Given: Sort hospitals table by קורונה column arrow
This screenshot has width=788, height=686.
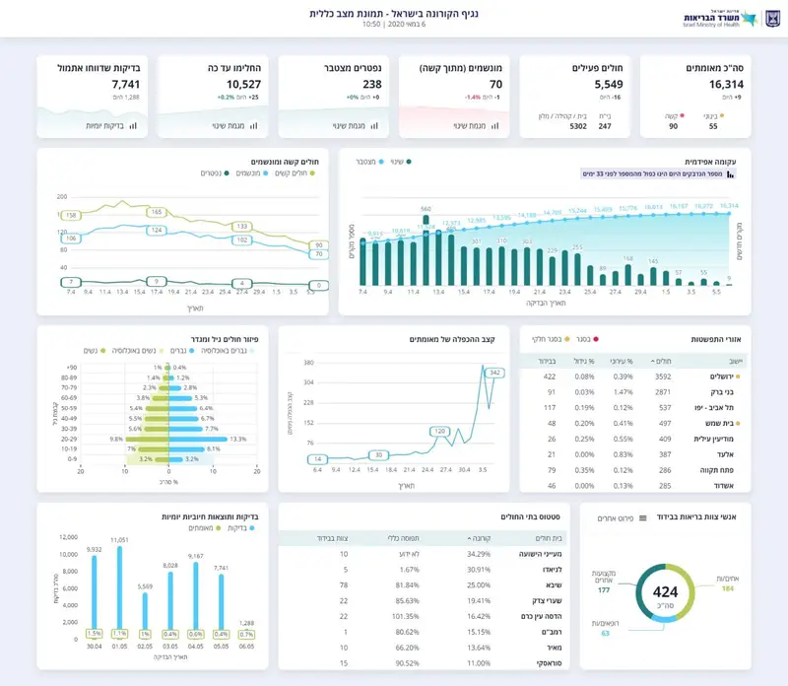Looking at the screenshot, I should pyautogui.click(x=469, y=538).
